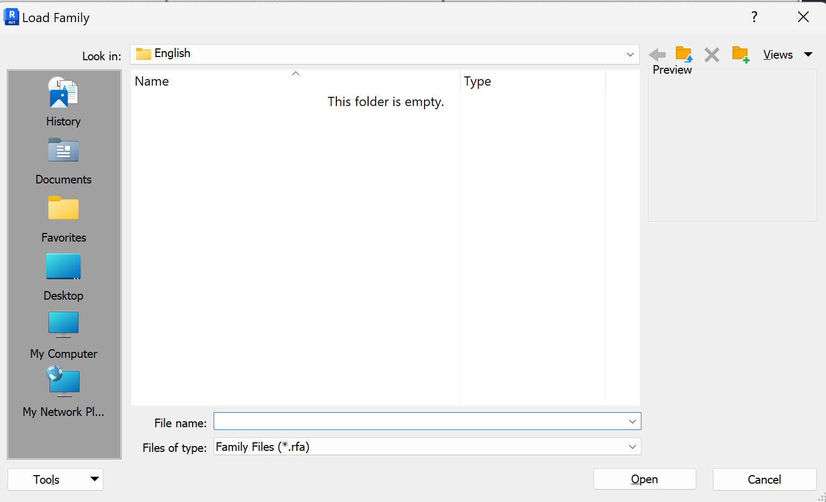The width and height of the screenshot is (826, 502).
Task: Open the Files of type dropdown
Action: (x=632, y=447)
